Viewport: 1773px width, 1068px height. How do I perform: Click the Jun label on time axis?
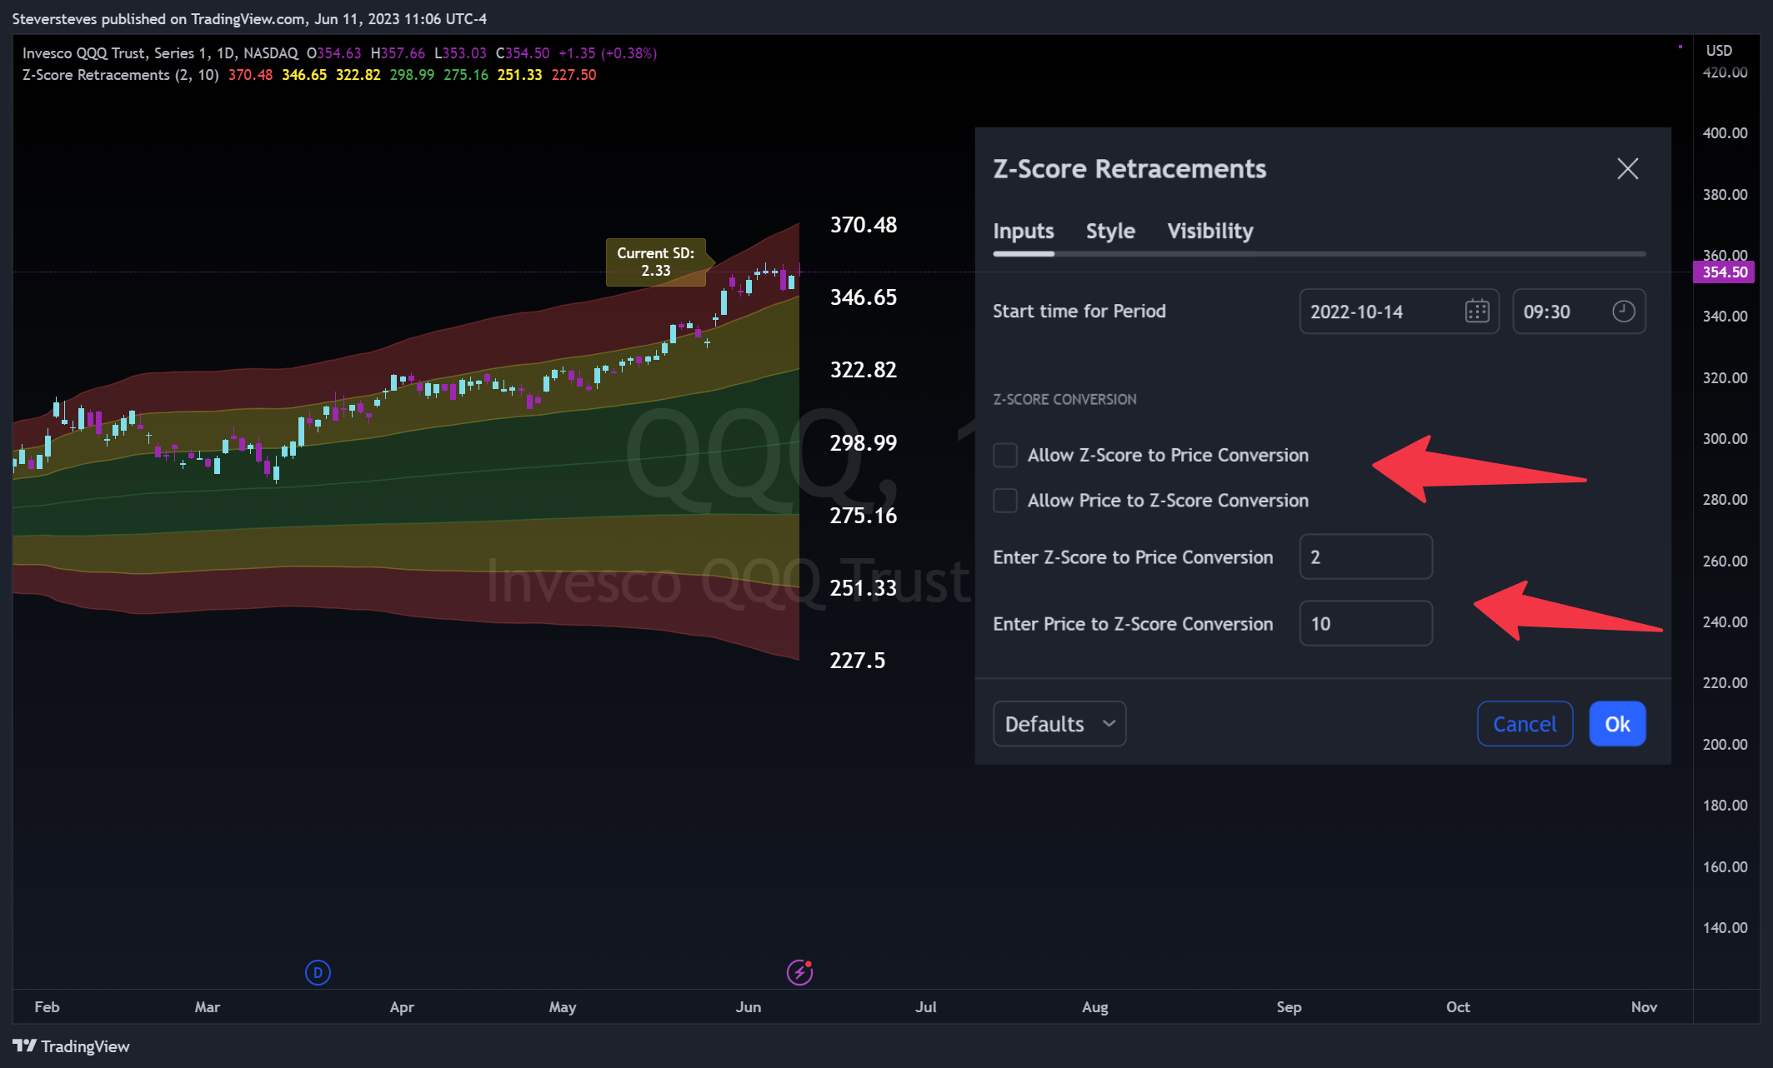pyautogui.click(x=748, y=1007)
